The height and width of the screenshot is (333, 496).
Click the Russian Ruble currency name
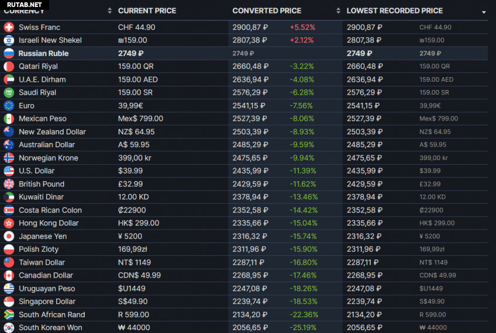coord(43,53)
